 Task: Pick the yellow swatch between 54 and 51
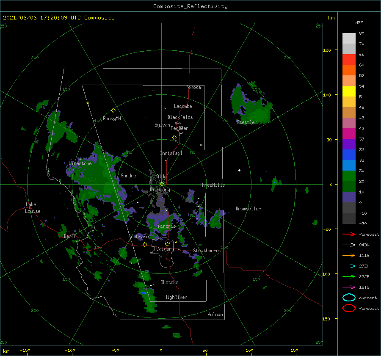pyautogui.click(x=349, y=91)
